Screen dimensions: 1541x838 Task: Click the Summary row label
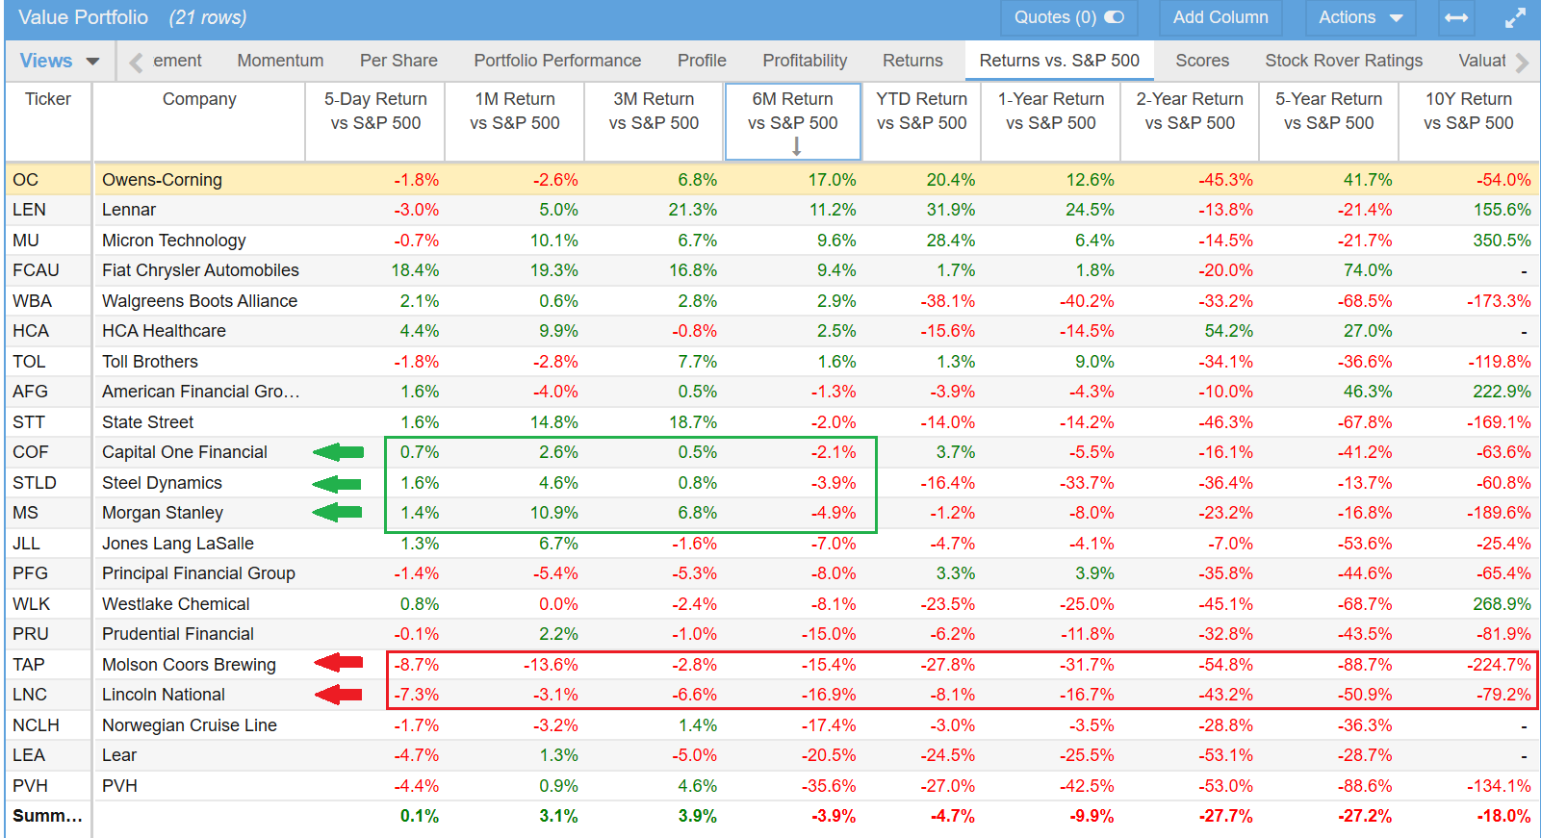(47, 816)
